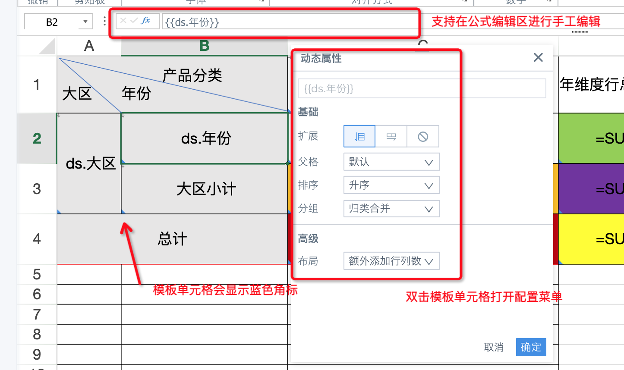Image resolution: width=624 pixels, height=370 pixels.
Task: Click the yellow =SU cell
Action: click(591, 239)
